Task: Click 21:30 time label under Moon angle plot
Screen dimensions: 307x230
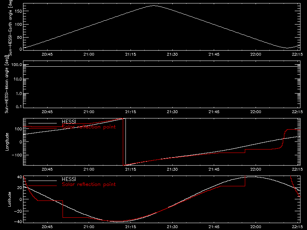Action: 172,112
